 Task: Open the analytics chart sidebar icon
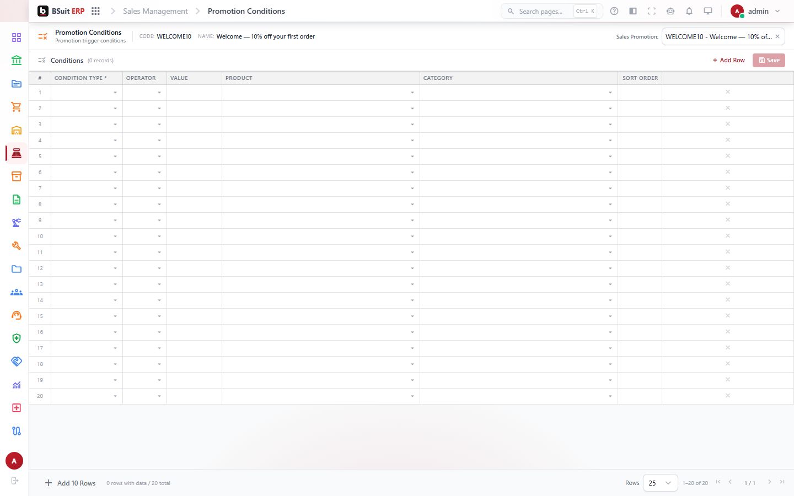pos(17,385)
